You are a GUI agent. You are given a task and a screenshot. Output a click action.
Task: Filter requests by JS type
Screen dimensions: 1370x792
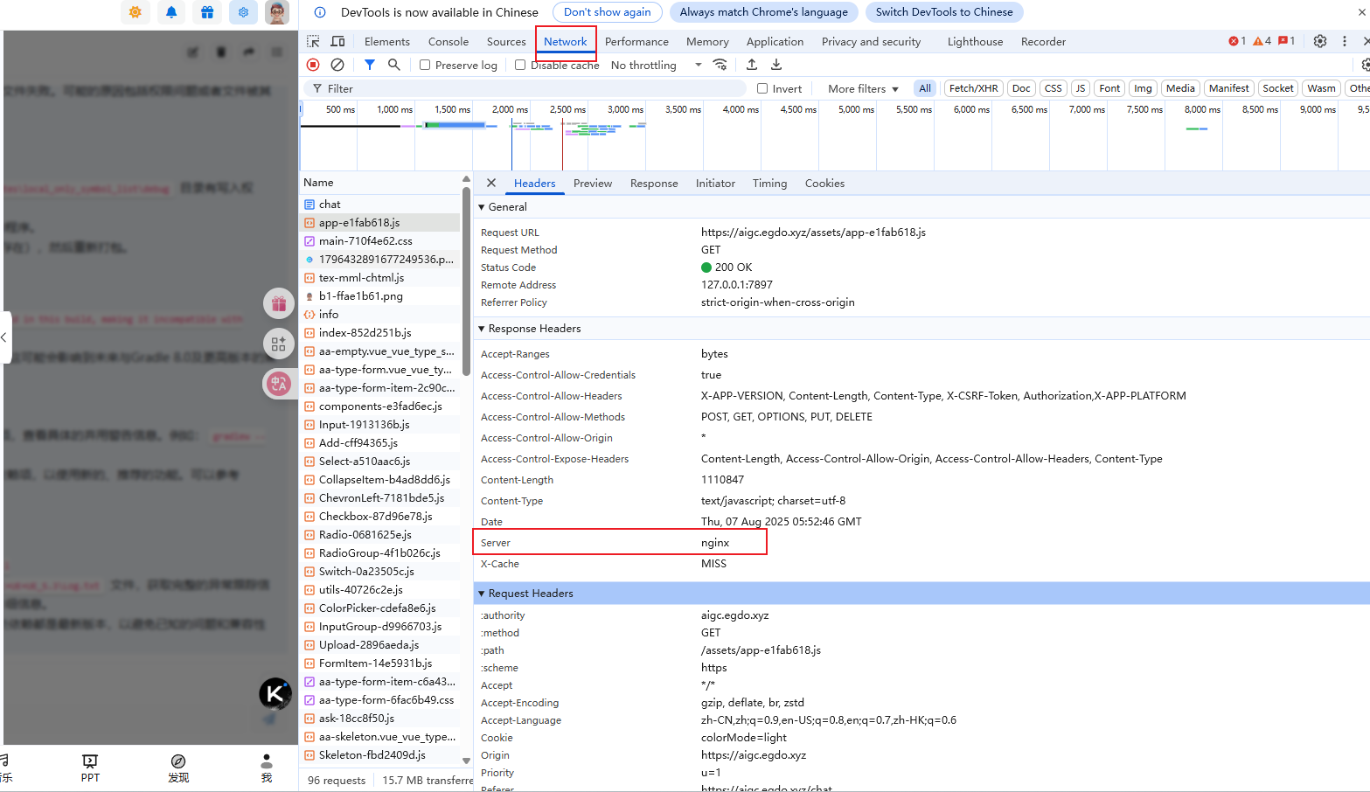pyautogui.click(x=1081, y=88)
